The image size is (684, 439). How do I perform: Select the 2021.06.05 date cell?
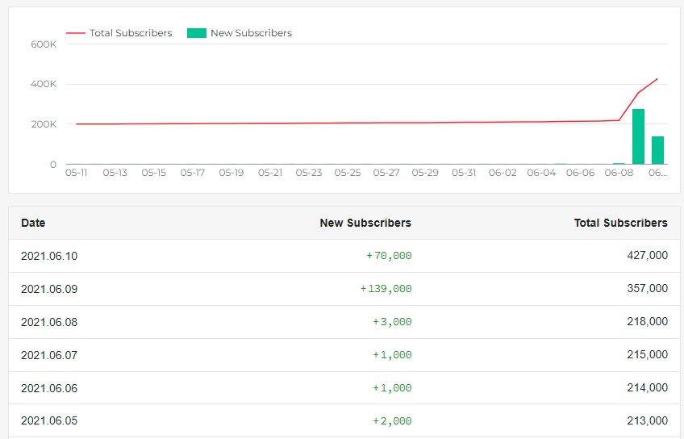click(x=49, y=420)
